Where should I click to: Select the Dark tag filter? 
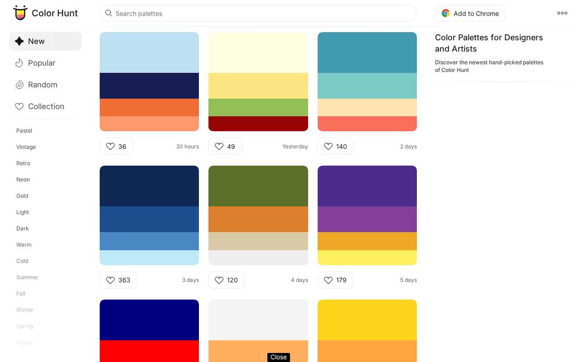click(22, 229)
